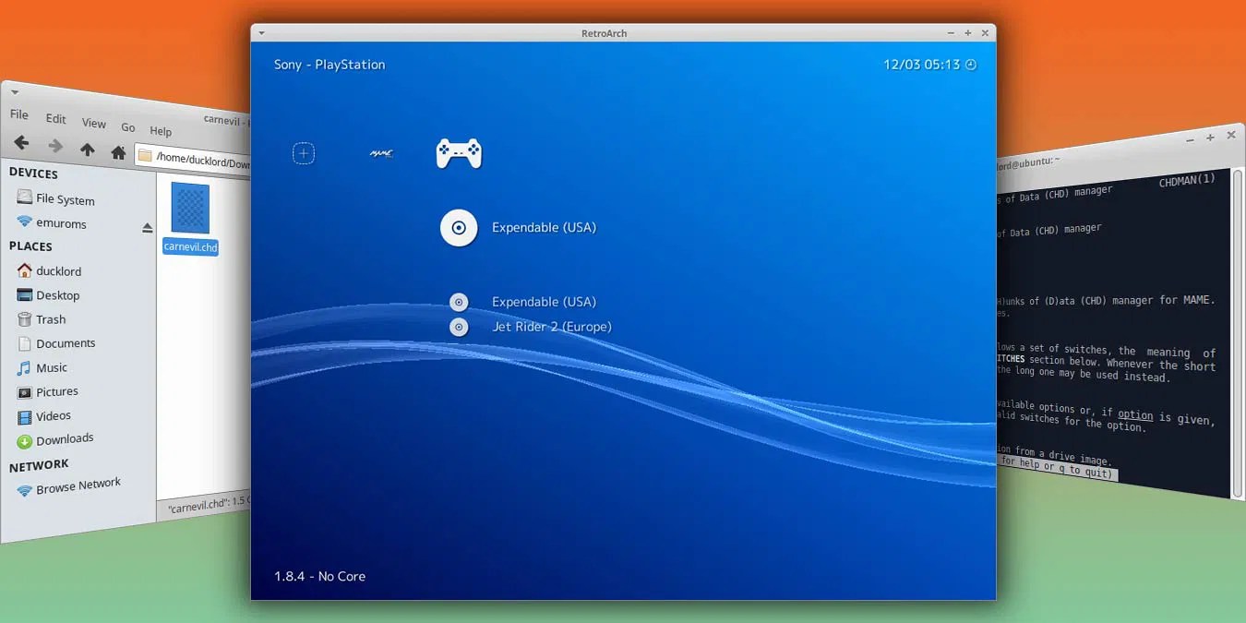The image size is (1246, 623).
Task: Open Videos in Places sidebar
Action: [x=45, y=415]
